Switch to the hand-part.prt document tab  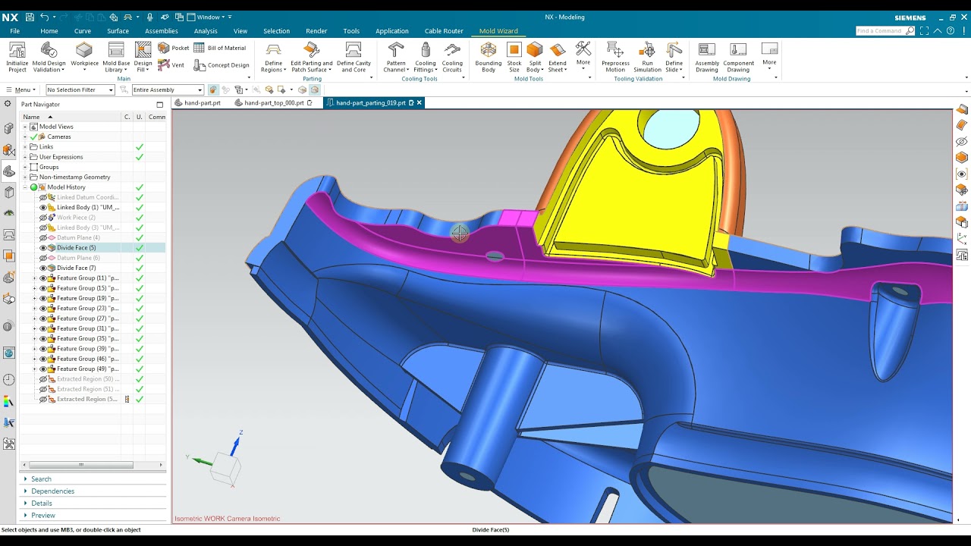tap(198, 102)
